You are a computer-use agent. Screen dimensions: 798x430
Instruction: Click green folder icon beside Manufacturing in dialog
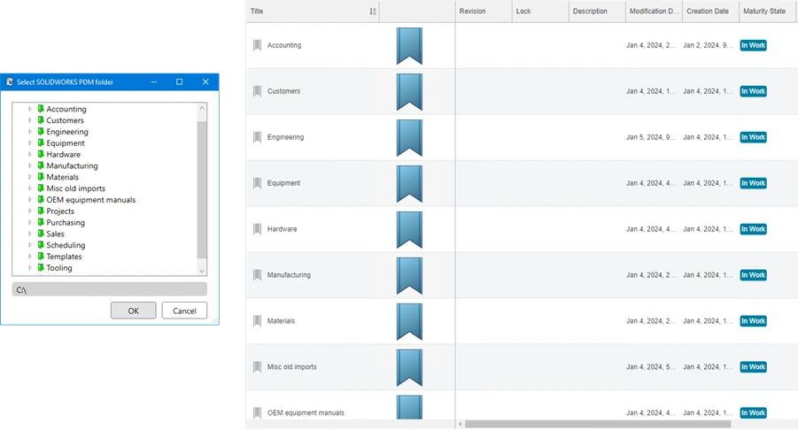click(x=41, y=165)
